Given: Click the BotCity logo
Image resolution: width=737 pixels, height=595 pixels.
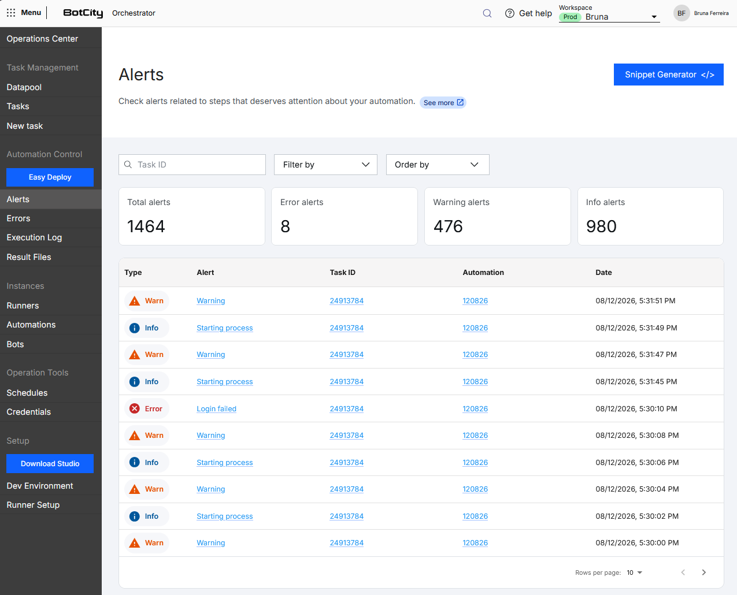Looking at the screenshot, I should (x=83, y=13).
